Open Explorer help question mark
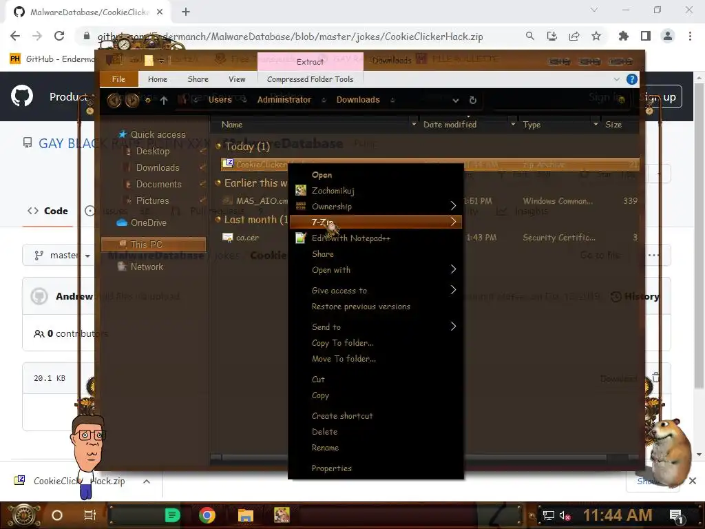 point(632,79)
